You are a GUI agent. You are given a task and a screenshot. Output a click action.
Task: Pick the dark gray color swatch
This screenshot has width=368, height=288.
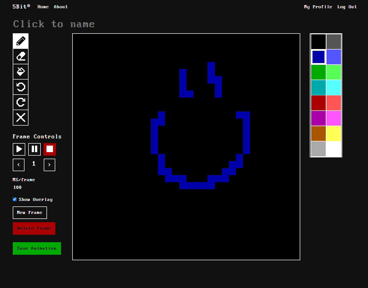click(334, 42)
